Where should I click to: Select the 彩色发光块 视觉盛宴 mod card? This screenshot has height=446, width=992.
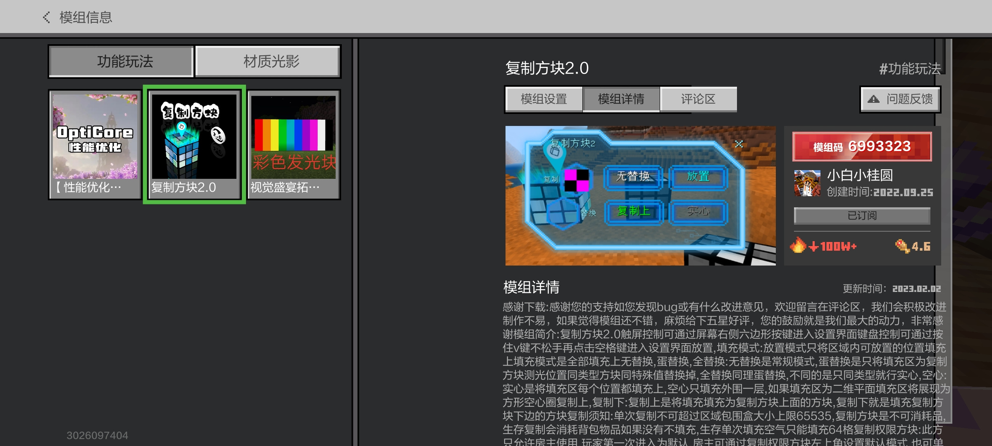coord(293,145)
